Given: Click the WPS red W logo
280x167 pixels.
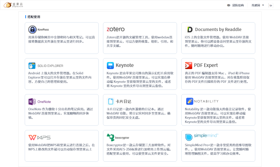Looking at the screenshot, I should [32, 137].
